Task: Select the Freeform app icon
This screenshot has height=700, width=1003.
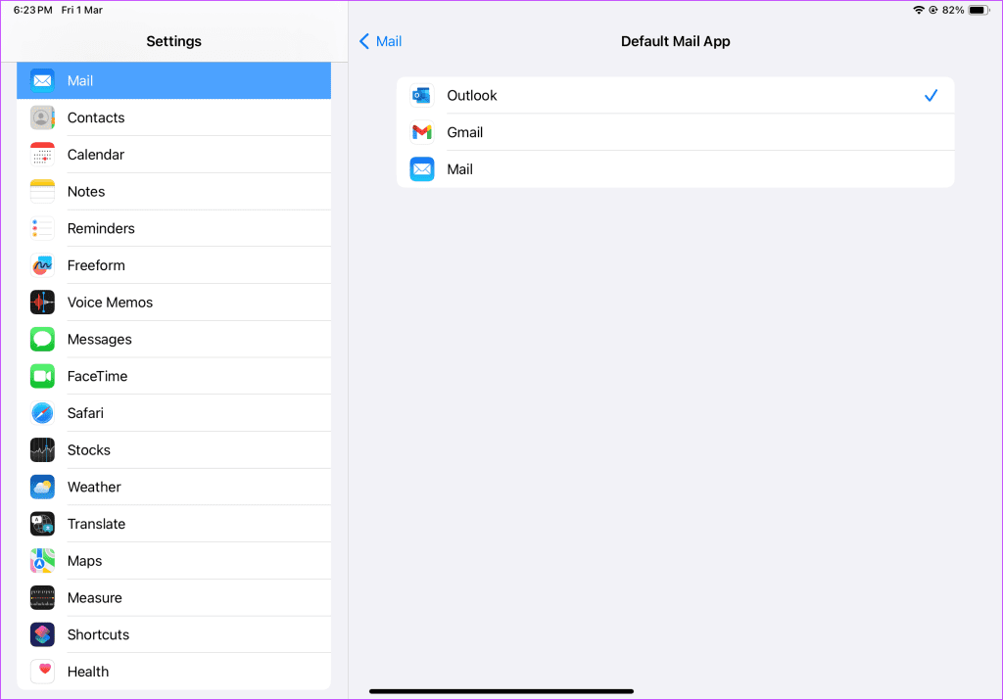Action: point(42,264)
